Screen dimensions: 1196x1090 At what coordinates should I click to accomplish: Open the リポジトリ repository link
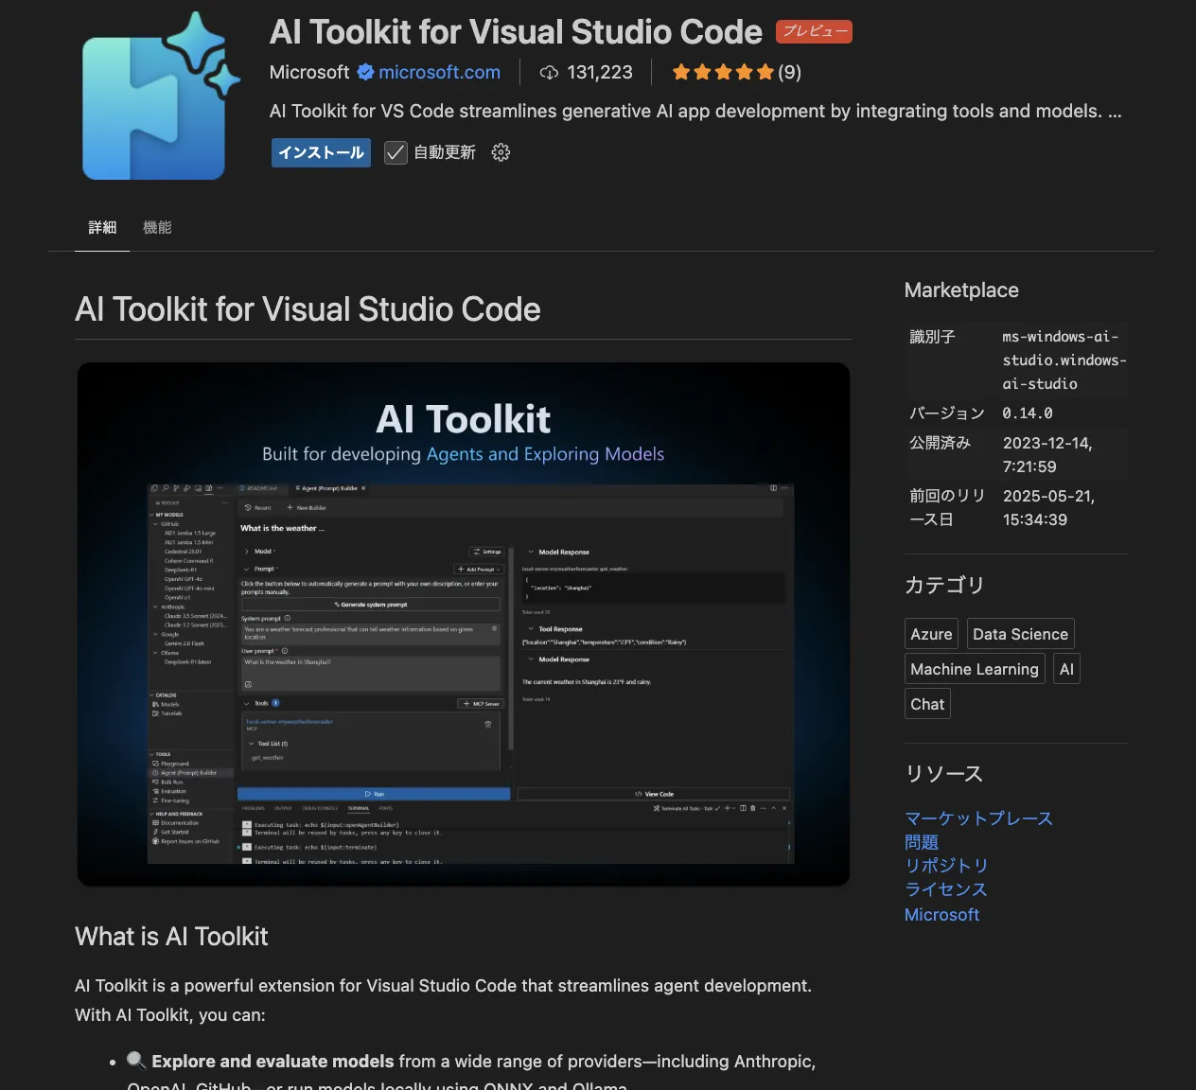click(x=946, y=866)
